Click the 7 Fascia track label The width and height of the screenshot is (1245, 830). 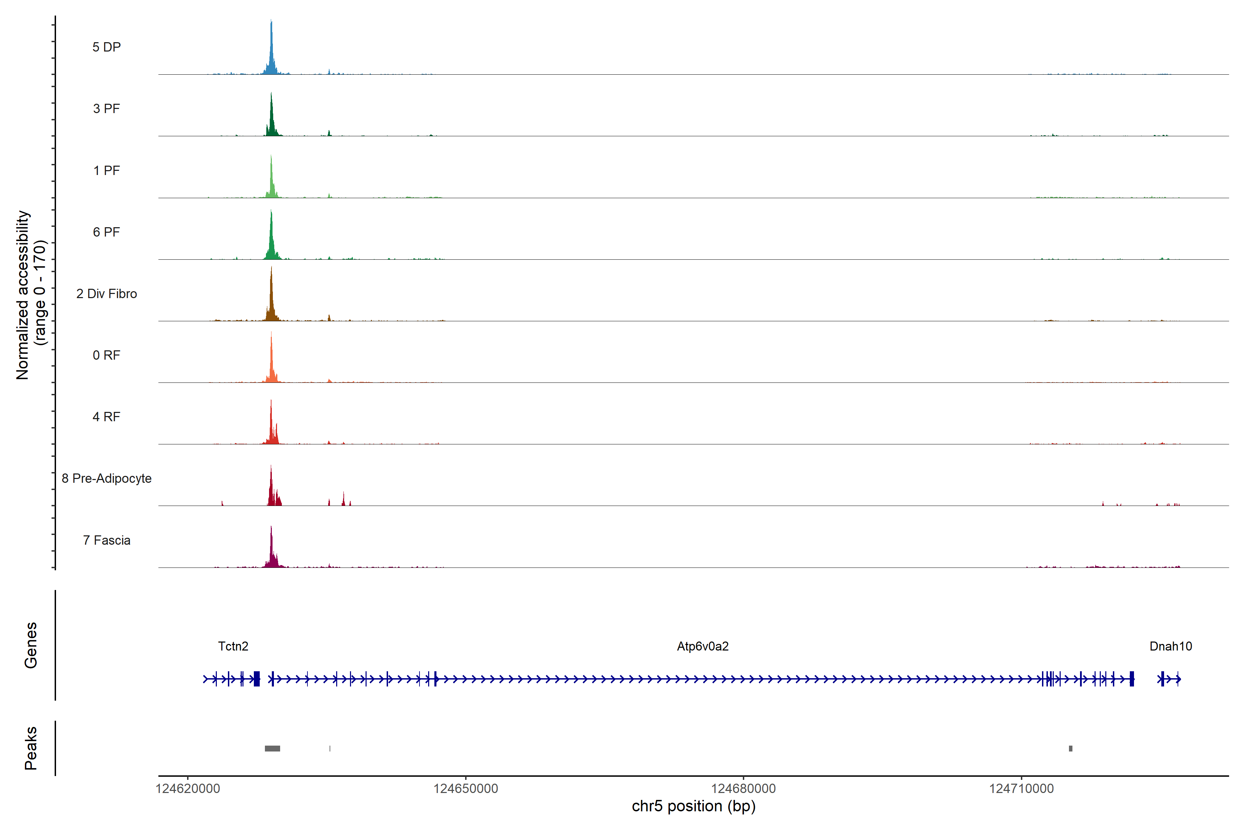coord(107,541)
